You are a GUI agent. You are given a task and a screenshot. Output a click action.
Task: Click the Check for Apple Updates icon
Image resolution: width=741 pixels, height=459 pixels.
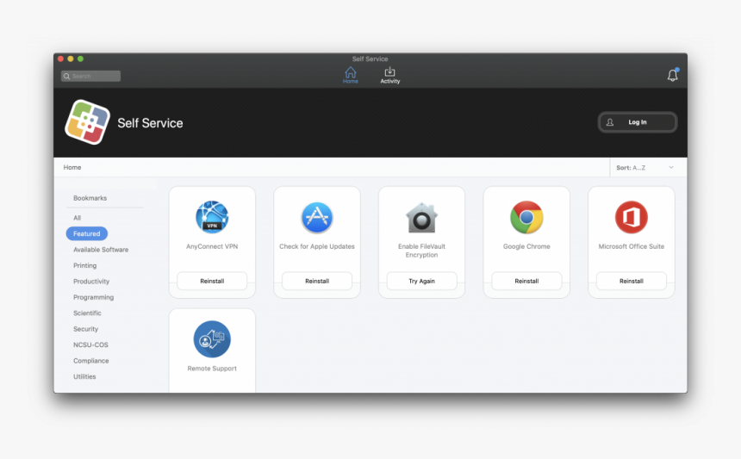317,217
